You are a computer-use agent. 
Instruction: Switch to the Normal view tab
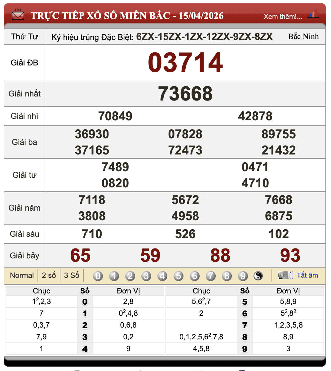point(22,275)
